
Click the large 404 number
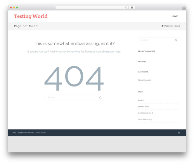coord(74,78)
